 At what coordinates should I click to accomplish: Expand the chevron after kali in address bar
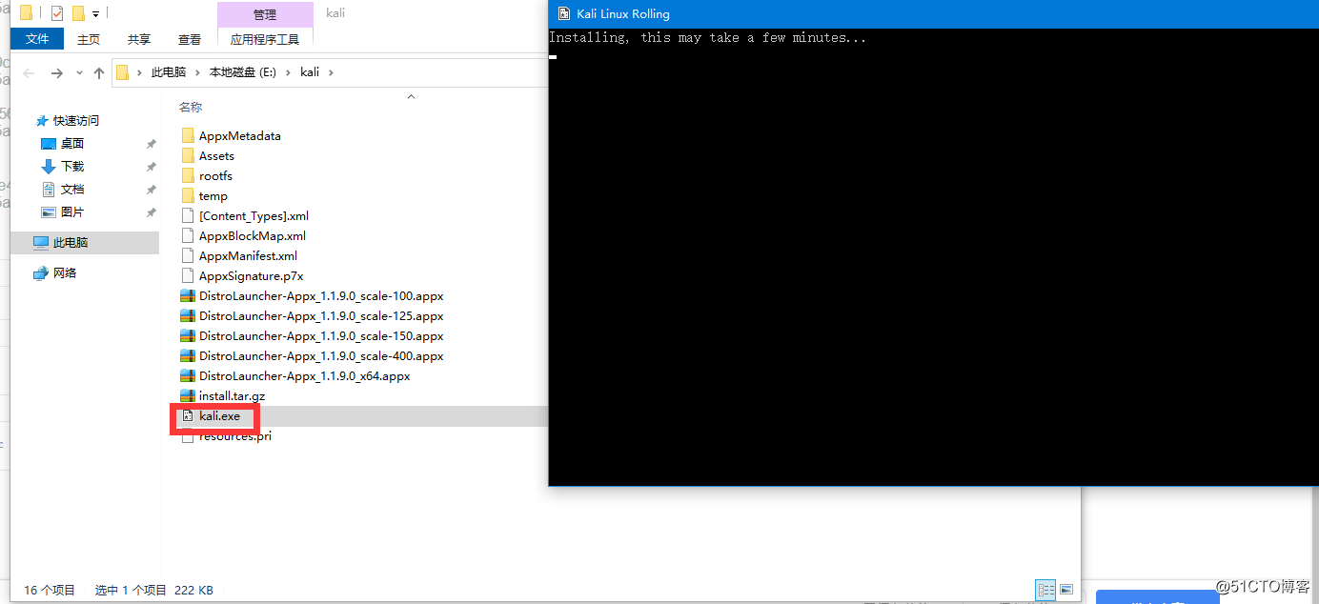[x=331, y=72]
